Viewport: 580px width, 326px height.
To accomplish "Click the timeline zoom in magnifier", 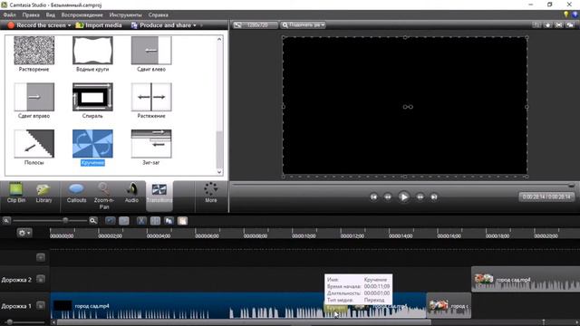I will tap(93, 221).
